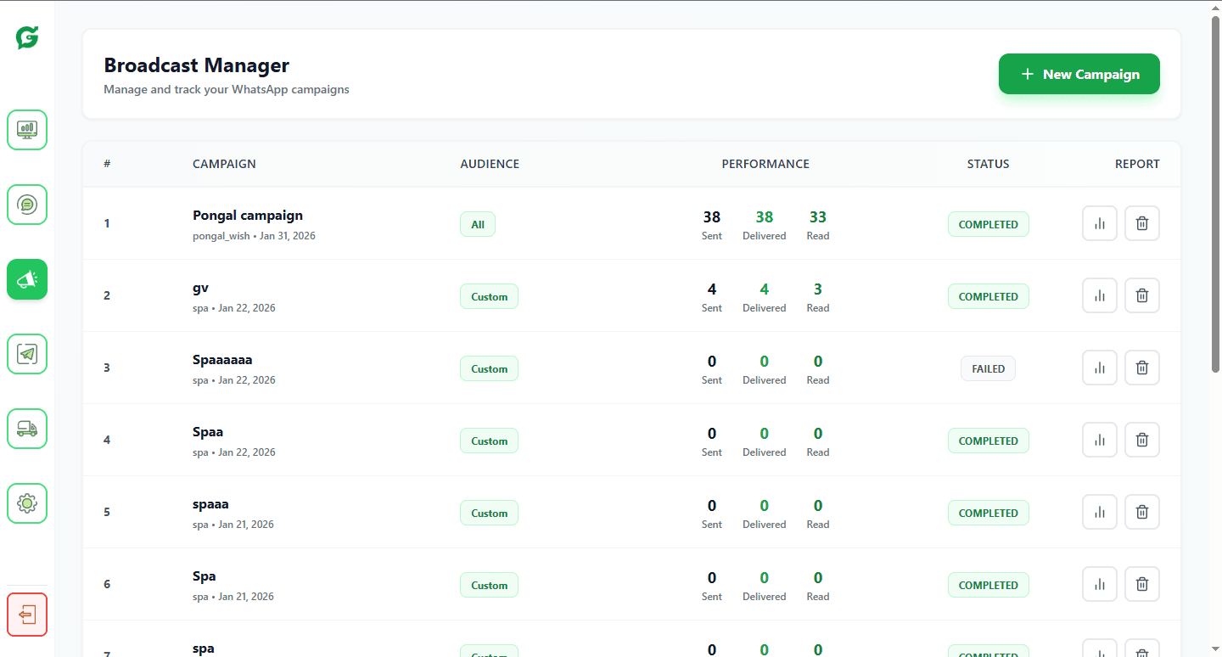Screen dimensions: 1222x657
Task: Open the delivery truck sidebar icon
Action: [x=27, y=429]
